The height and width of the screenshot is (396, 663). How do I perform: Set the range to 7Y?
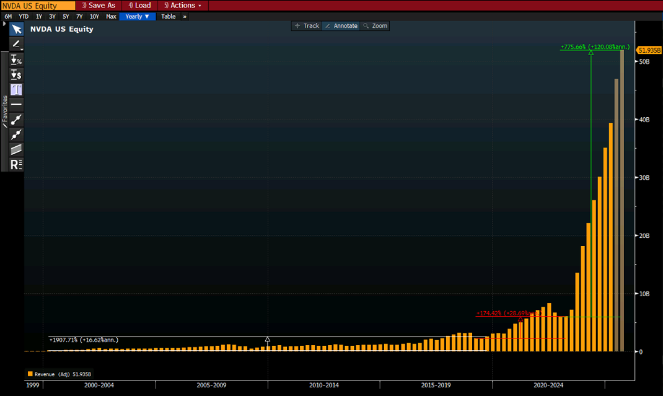coord(79,17)
